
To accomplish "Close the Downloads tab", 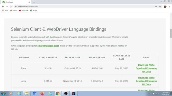I will tap(29, 2).
